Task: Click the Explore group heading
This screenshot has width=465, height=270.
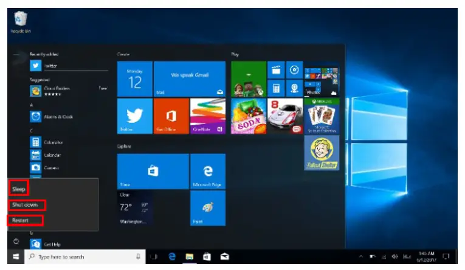Action: [x=124, y=147]
